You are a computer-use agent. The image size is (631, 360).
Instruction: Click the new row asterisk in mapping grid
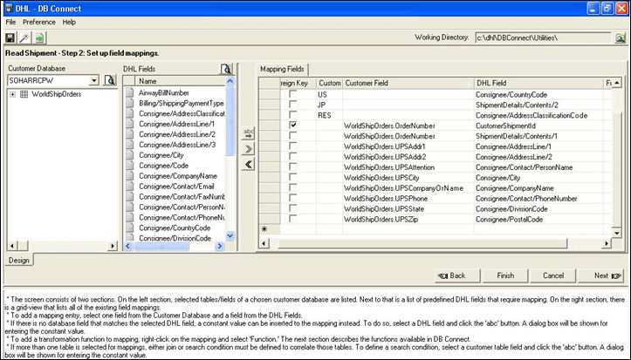tap(264, 229)
